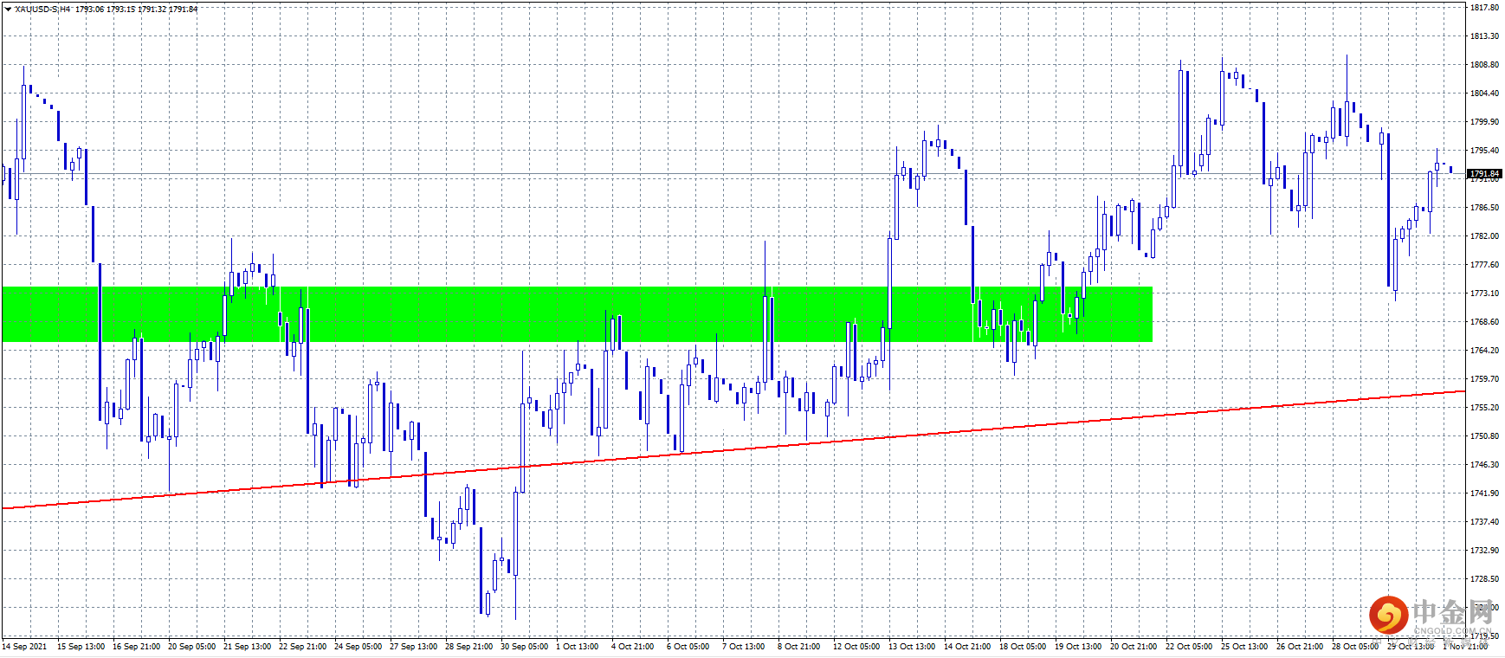Viewport: 1505px width, 658px height.
Task: Select the close value 1791.84 in chart header
Action: coord(183,9)
